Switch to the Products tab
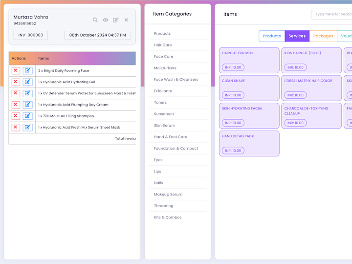 tap(272, 36)
